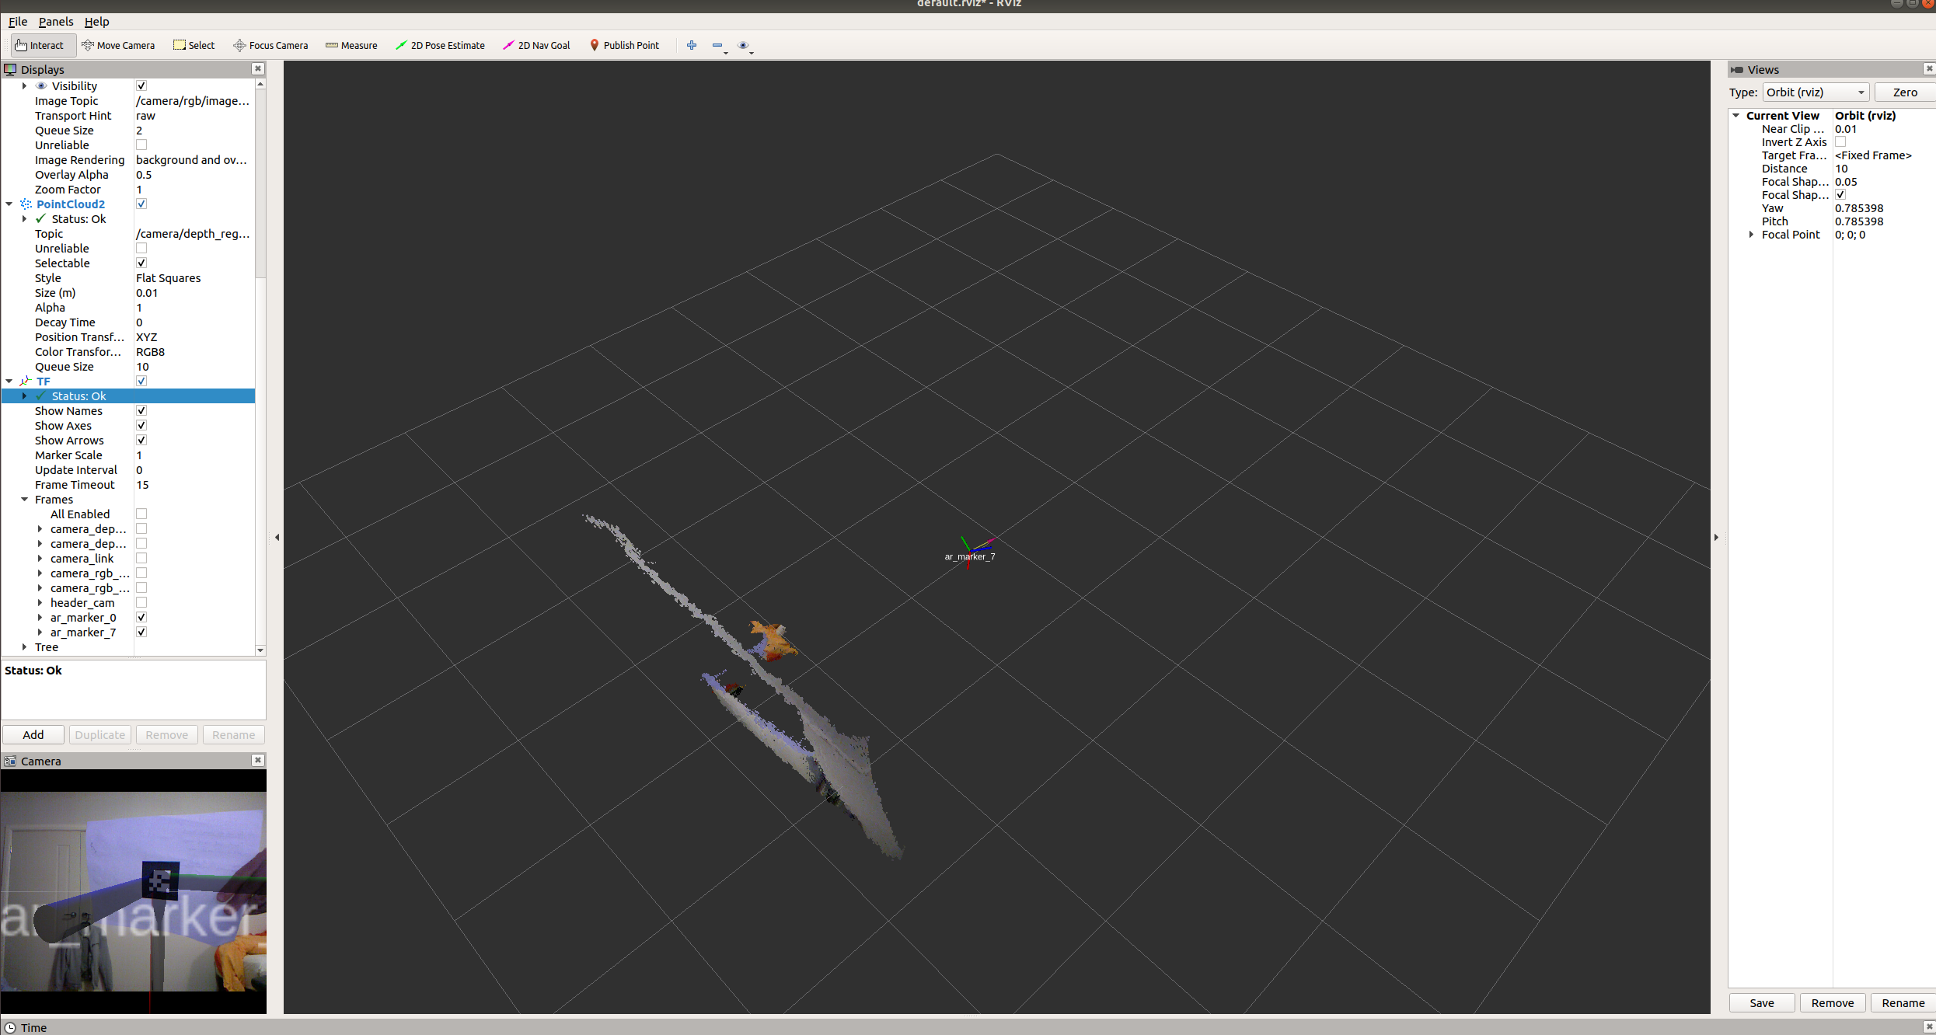1936x1035 pixels.
Task: Collapse the PointCloud2 display tree
Action: coord(9,204)
